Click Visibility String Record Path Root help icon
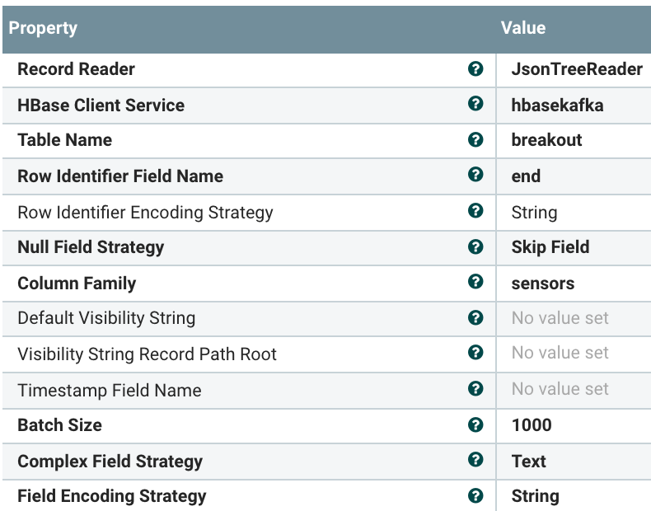Viewport: 651px width, 511px height. coord(475,353)
